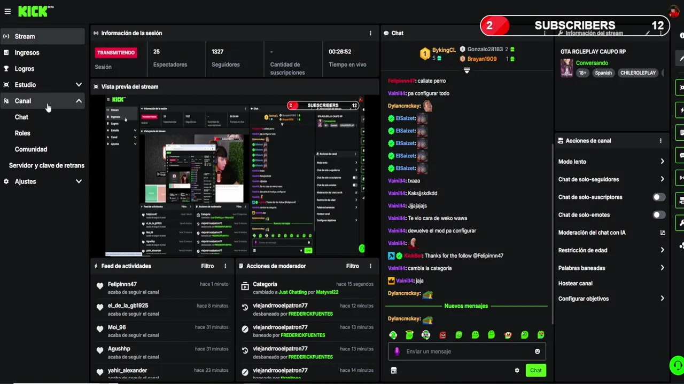Open the AI chat moderation external-link icon
This screenshot has width=684, height=384.
click(x=663, y=233)
